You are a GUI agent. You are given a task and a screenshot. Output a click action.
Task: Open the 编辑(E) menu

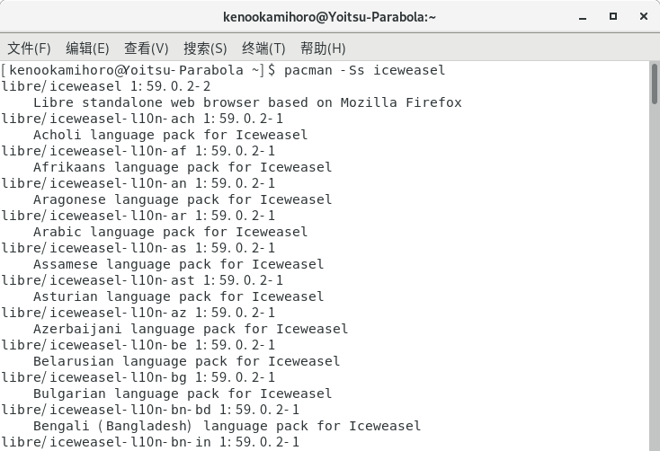click(87, 49)
